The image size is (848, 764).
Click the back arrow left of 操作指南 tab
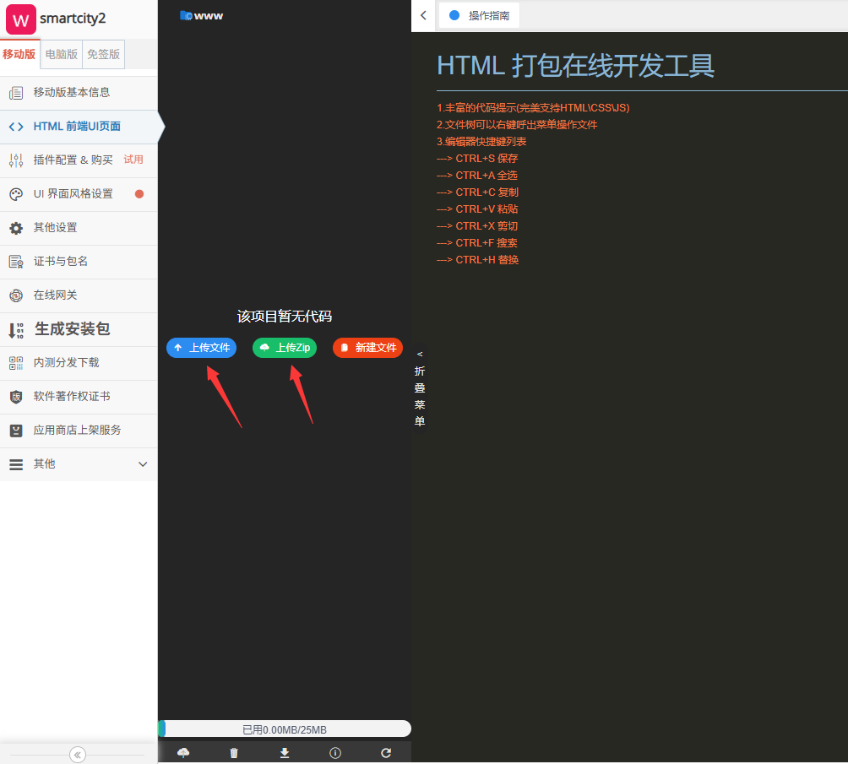click(x=423, y=15)
